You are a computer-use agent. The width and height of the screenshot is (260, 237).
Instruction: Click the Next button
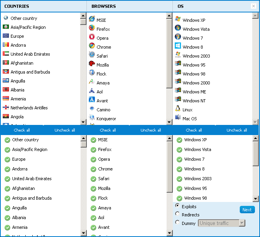(247, 210)
